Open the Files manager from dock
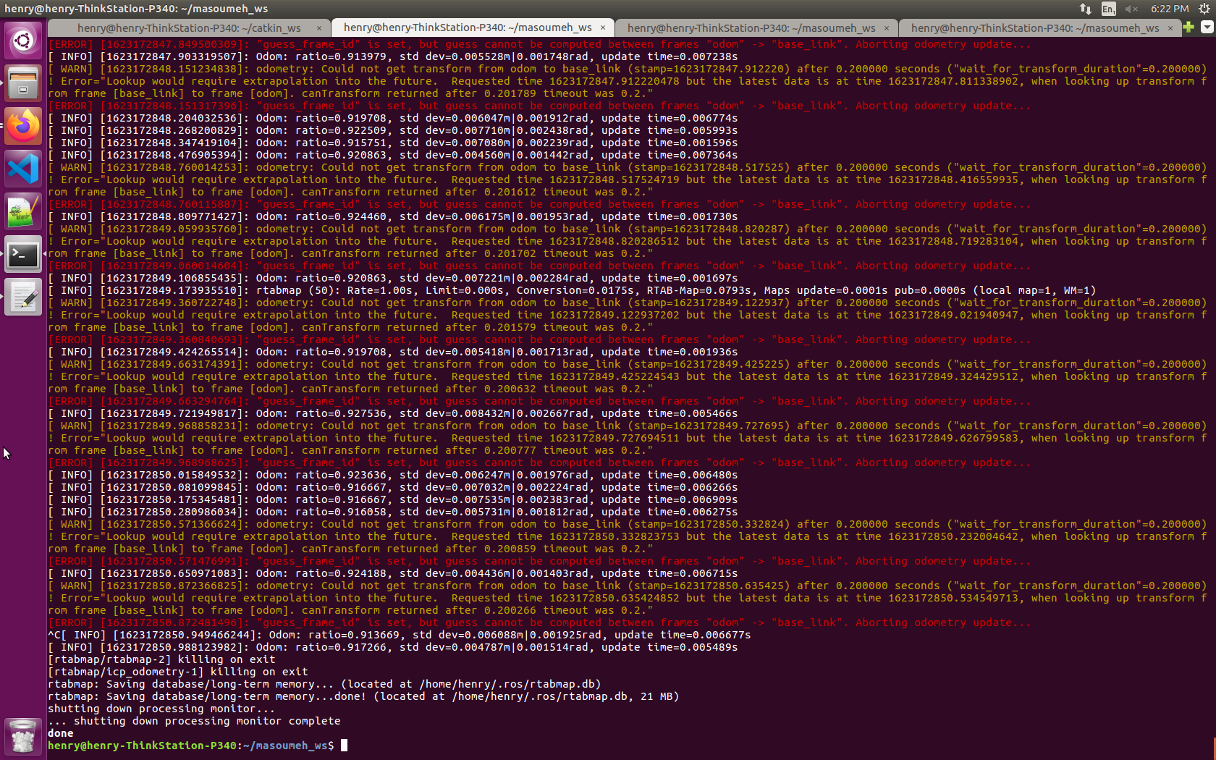 pyautogui.click(x=23, y=83)
